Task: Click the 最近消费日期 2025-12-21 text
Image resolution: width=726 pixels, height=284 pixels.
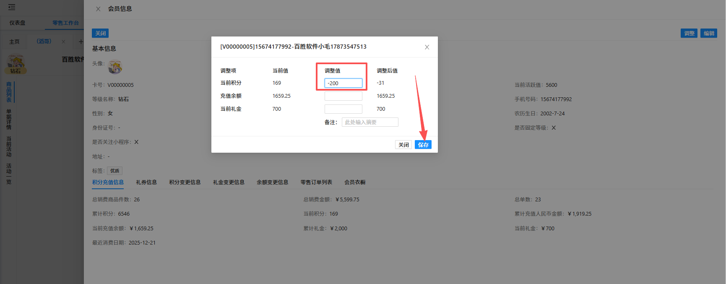Action: pos(142,242)
